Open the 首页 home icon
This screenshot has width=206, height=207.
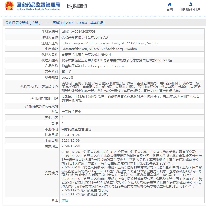click(x=170, y=4)
